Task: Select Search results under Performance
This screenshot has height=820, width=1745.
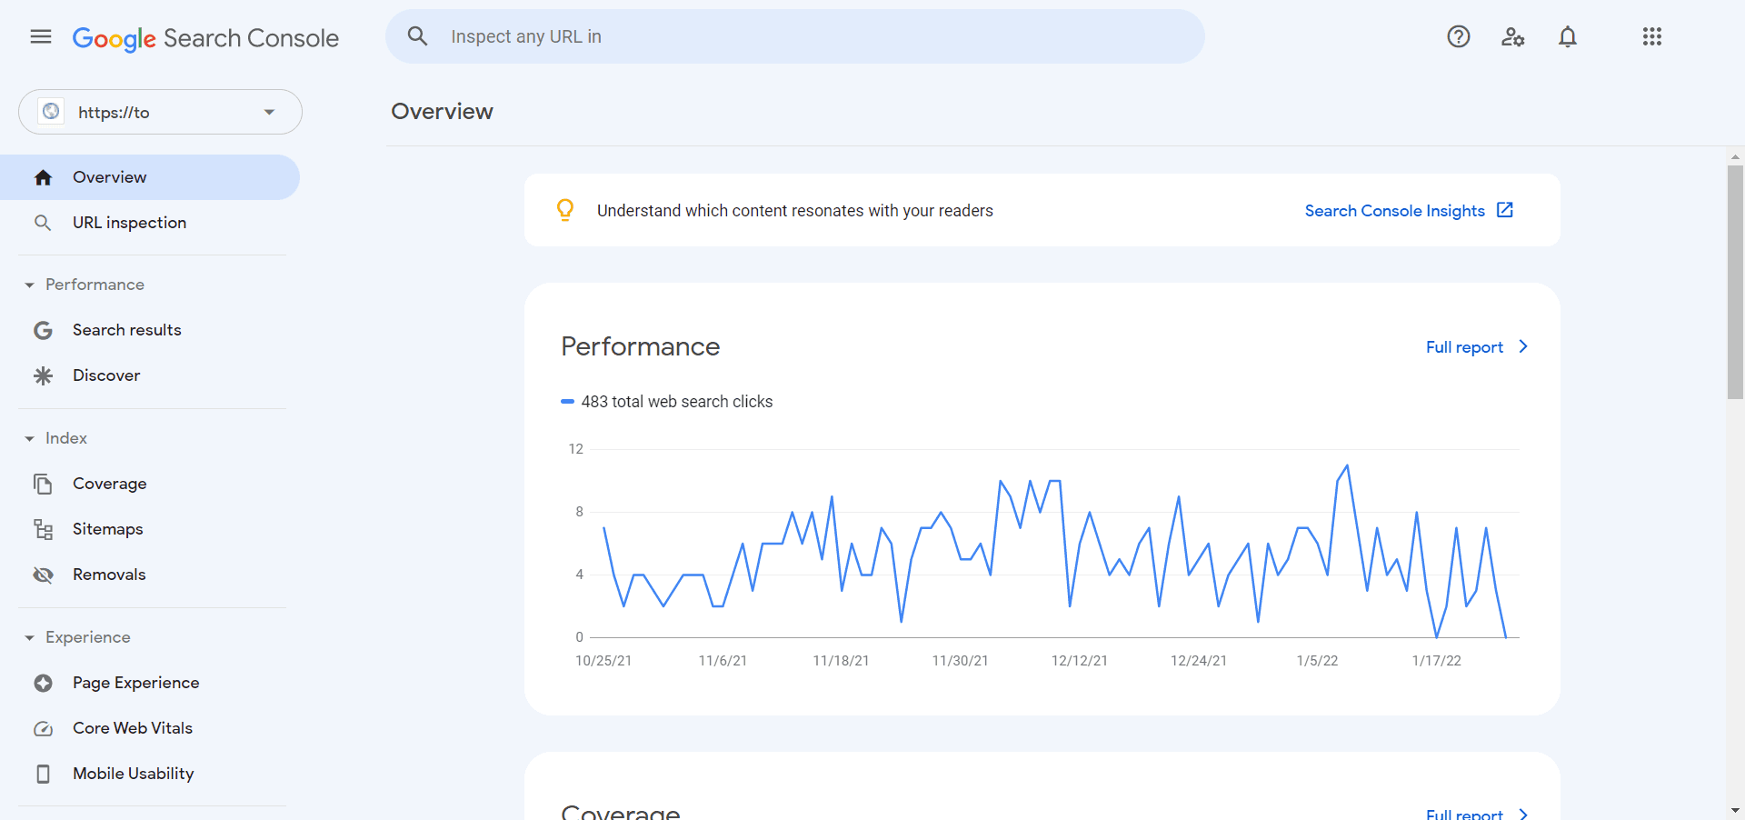Action: click(x=127, y=329)
